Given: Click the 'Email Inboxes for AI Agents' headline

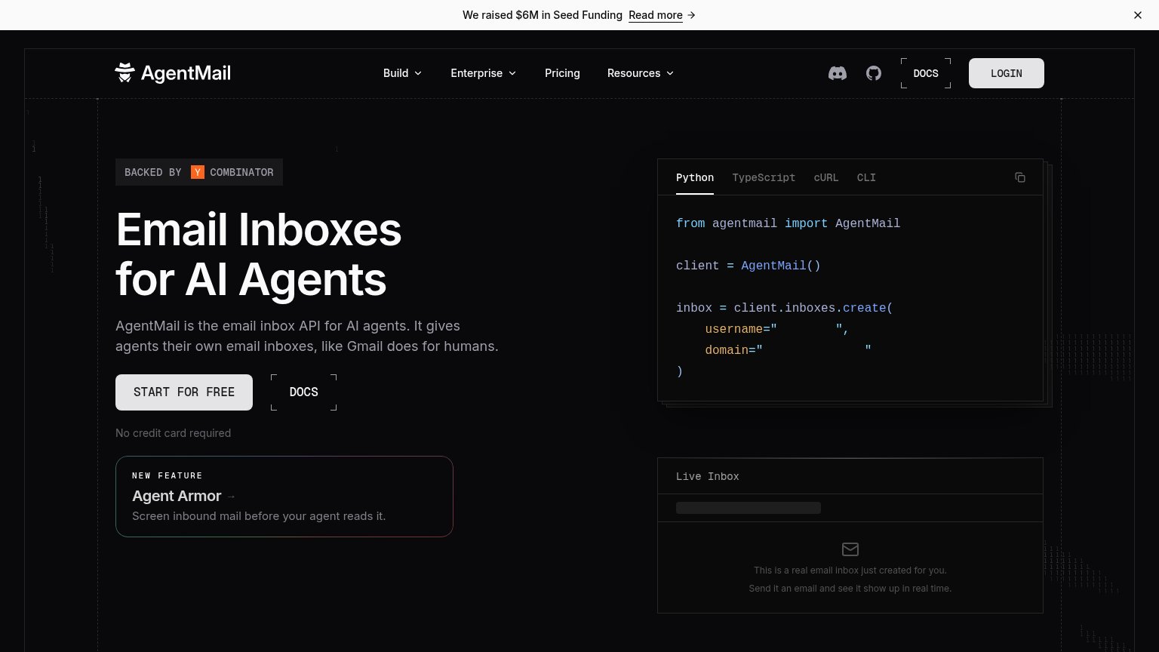Looking at the screenshot, I should [x=259, y=254].
